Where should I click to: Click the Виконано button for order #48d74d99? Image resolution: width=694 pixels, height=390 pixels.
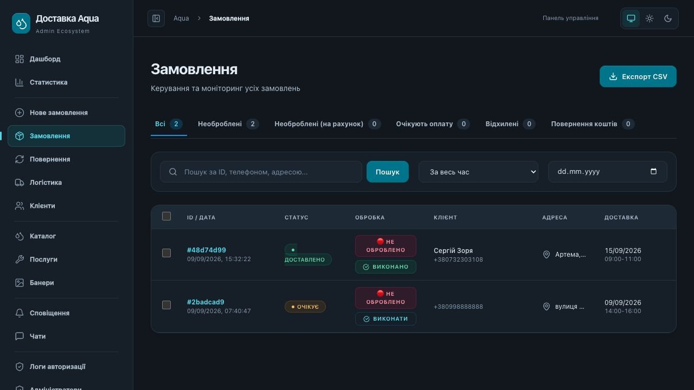coord(385,266)
